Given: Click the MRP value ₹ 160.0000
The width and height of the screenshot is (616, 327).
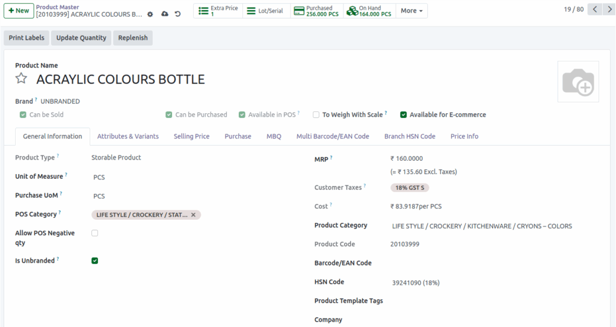Looking at the screenshot, I should click(407, 158).
